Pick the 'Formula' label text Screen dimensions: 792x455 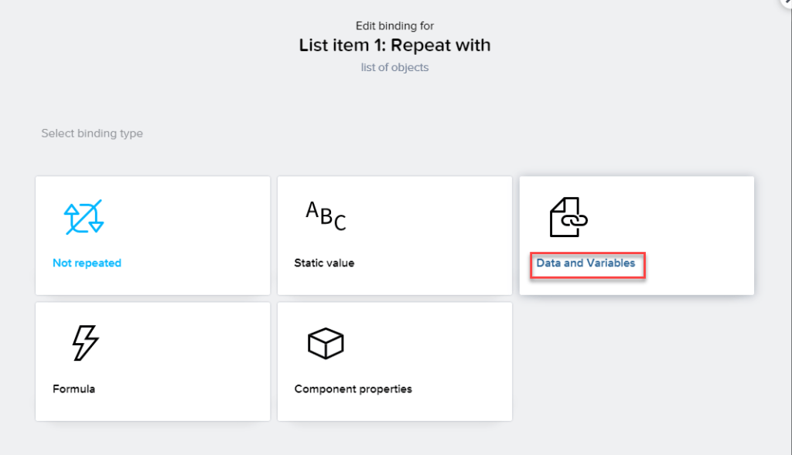click(73, 389)
